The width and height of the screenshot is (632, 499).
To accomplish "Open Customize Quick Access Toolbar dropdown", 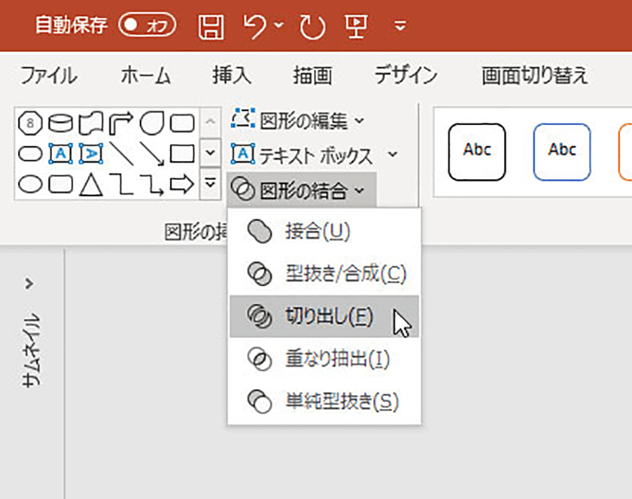I will tap(400, 26).
